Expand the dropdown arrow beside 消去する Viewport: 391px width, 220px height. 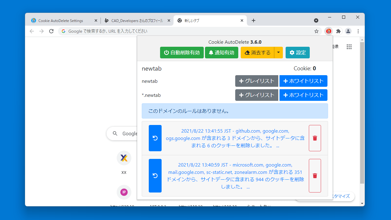[x=279, y=53]
